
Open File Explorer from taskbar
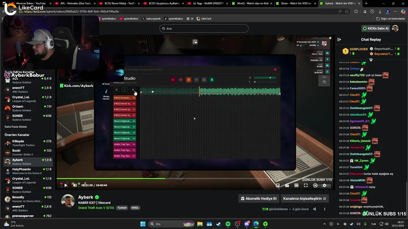click(200, 224)
